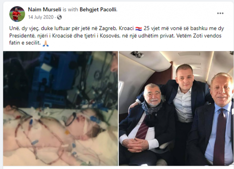Click the post's first line beginning 'Unë, dy vjeç'
Screen dimensions: 234x169
(116, 28)
